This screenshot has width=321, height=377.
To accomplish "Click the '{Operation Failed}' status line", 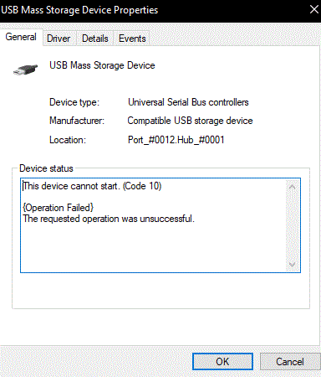I will click(x=59, y=208).
